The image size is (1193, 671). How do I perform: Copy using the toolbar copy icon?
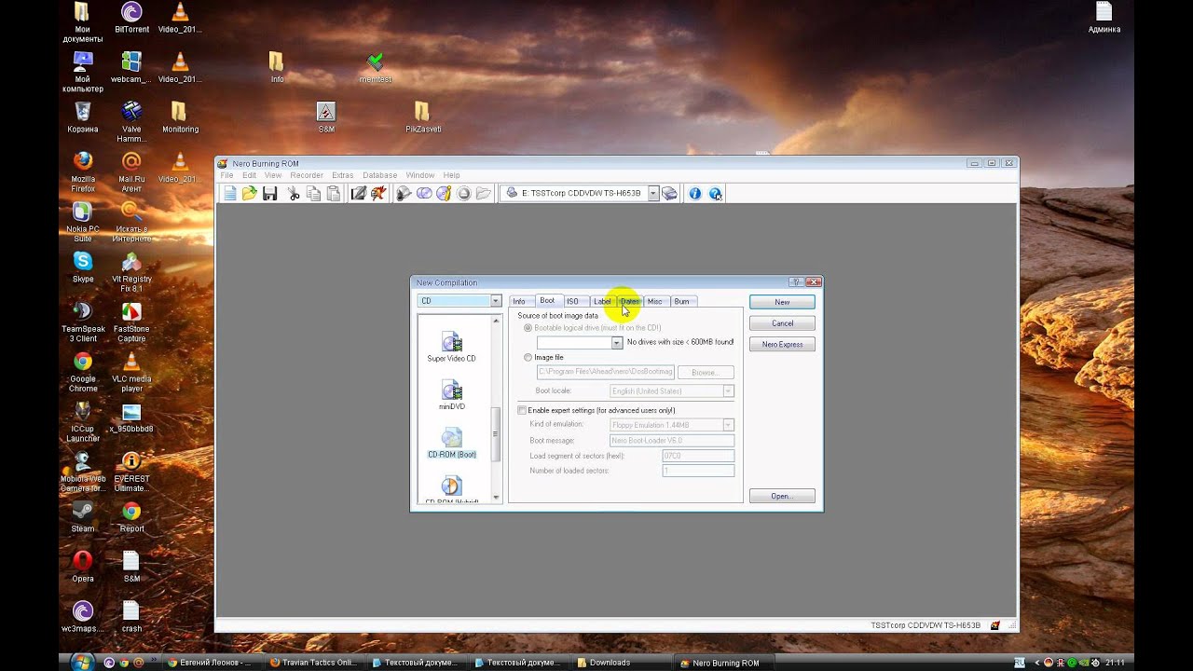[313, 194]
